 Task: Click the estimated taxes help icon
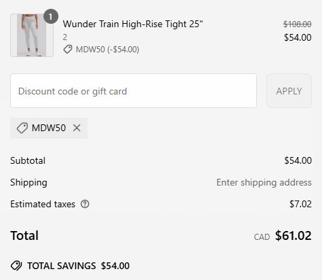(85, 204)
